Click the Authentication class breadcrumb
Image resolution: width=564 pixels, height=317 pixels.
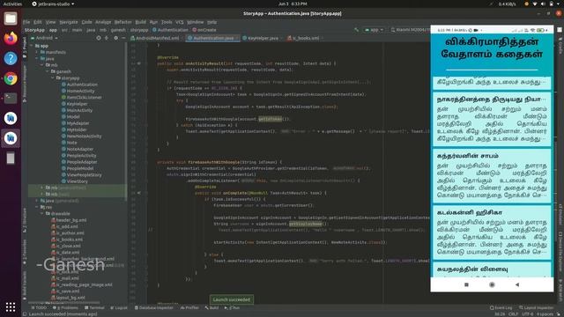coord(170,30)
